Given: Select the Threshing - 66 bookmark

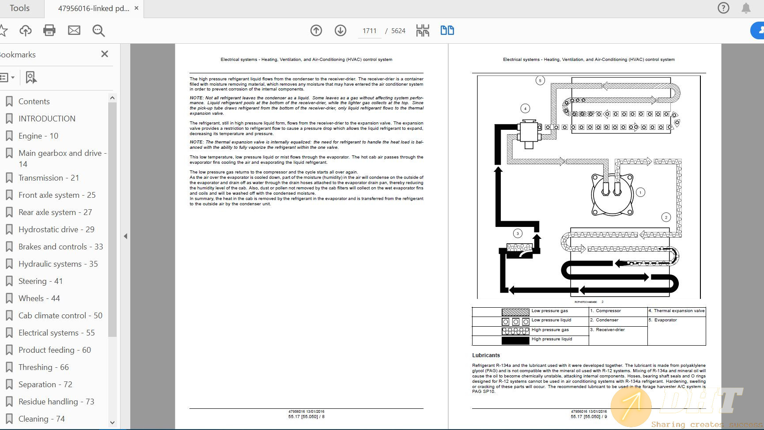Looking at the screenshot, I should pos(44,367).
